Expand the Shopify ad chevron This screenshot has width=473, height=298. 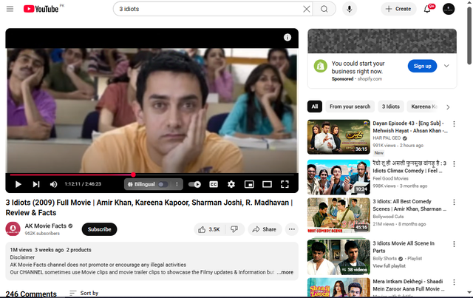(x=446, y=66)
